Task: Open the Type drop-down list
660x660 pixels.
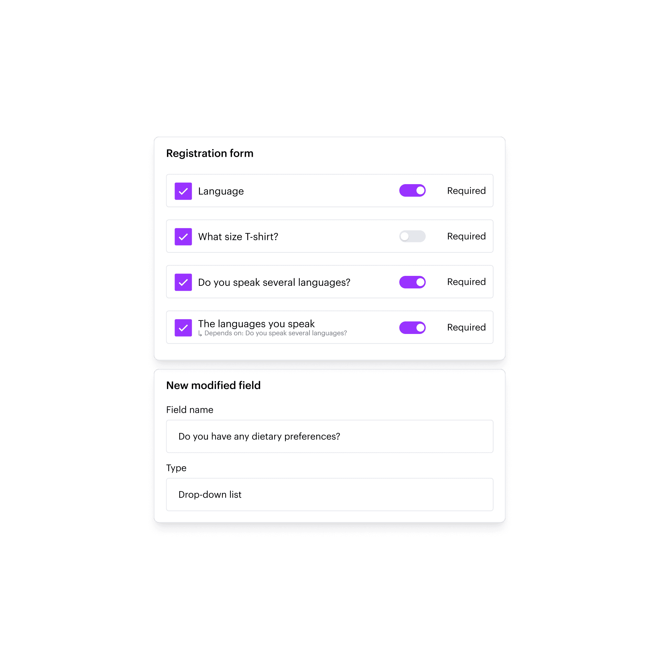Action: (x=329, y=494)
